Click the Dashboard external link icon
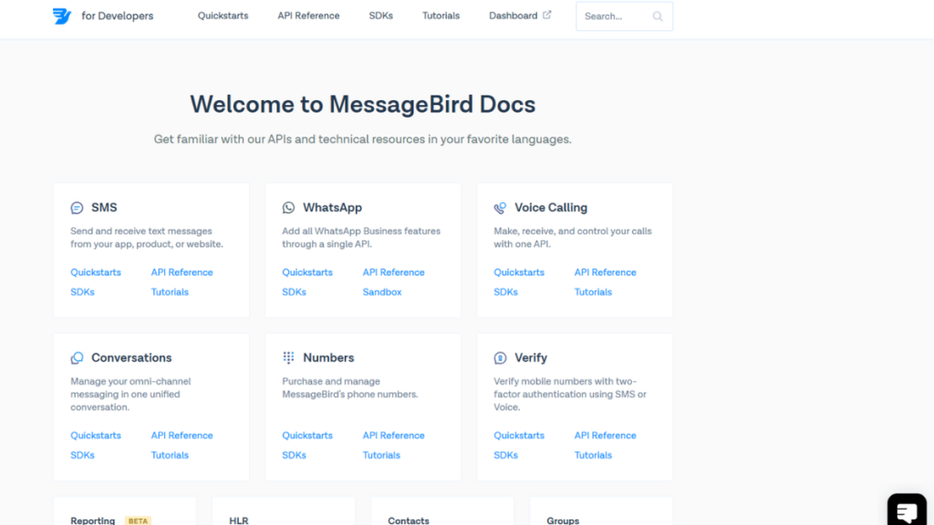The width and height of the screenshot is (934, 525). 548,15
